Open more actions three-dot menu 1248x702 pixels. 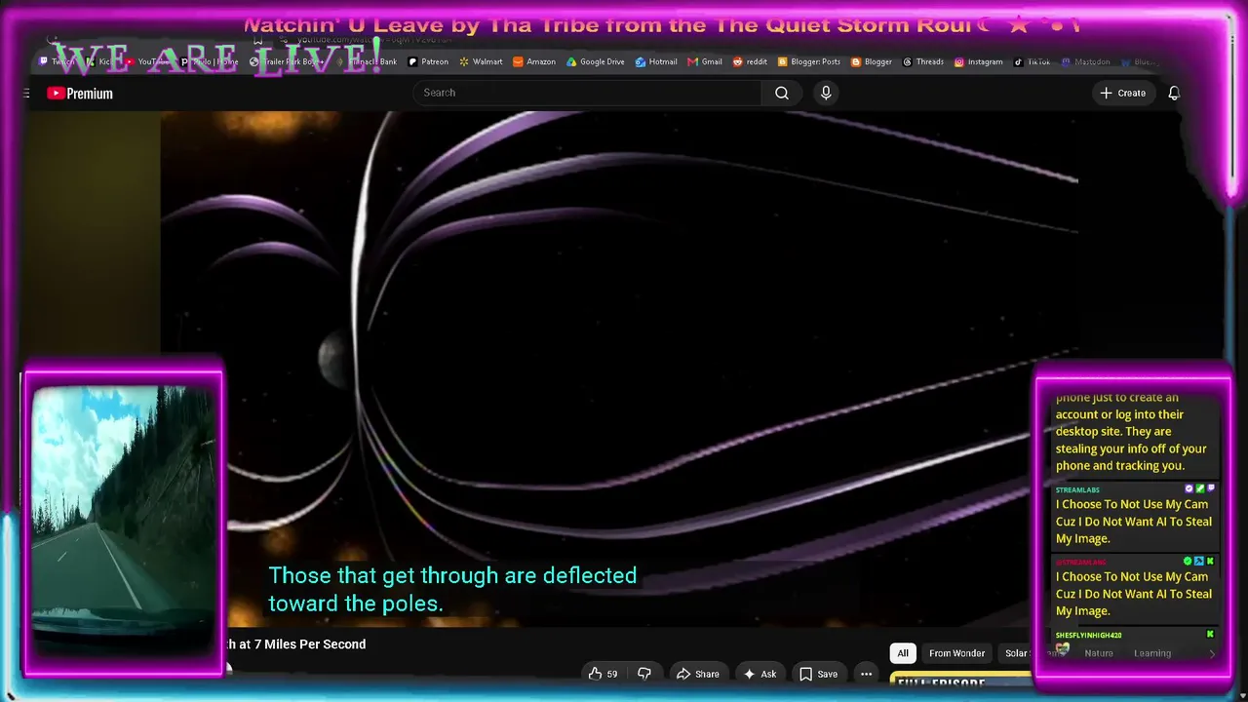(866, 674)
